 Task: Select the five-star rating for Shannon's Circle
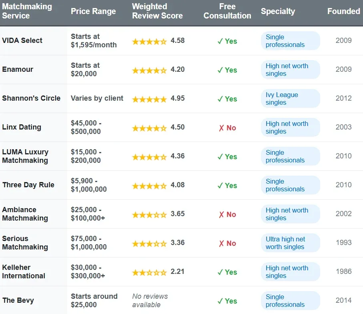coord(149,98)
